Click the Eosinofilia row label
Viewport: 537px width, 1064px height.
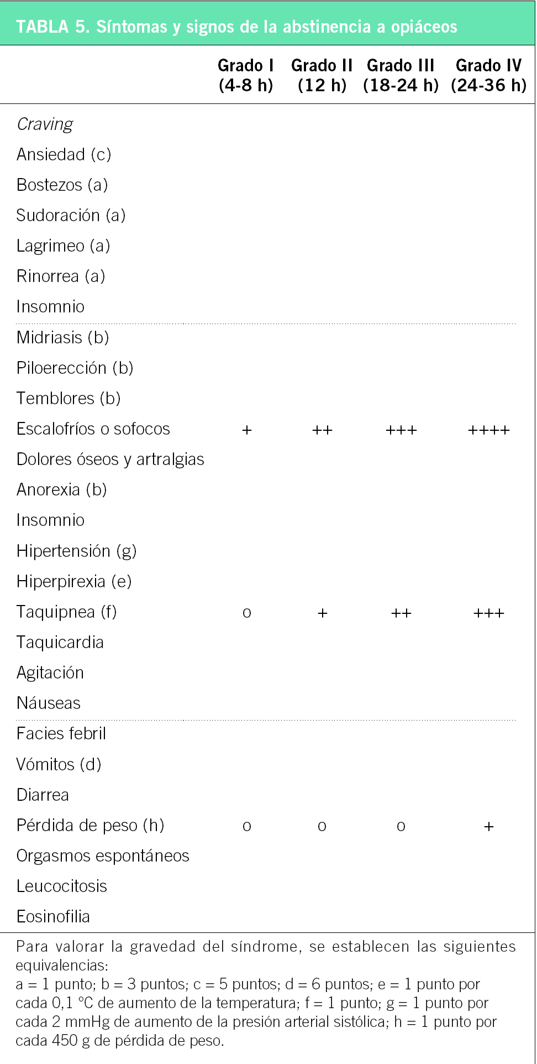pyautogui.click(x=53, y=916)
